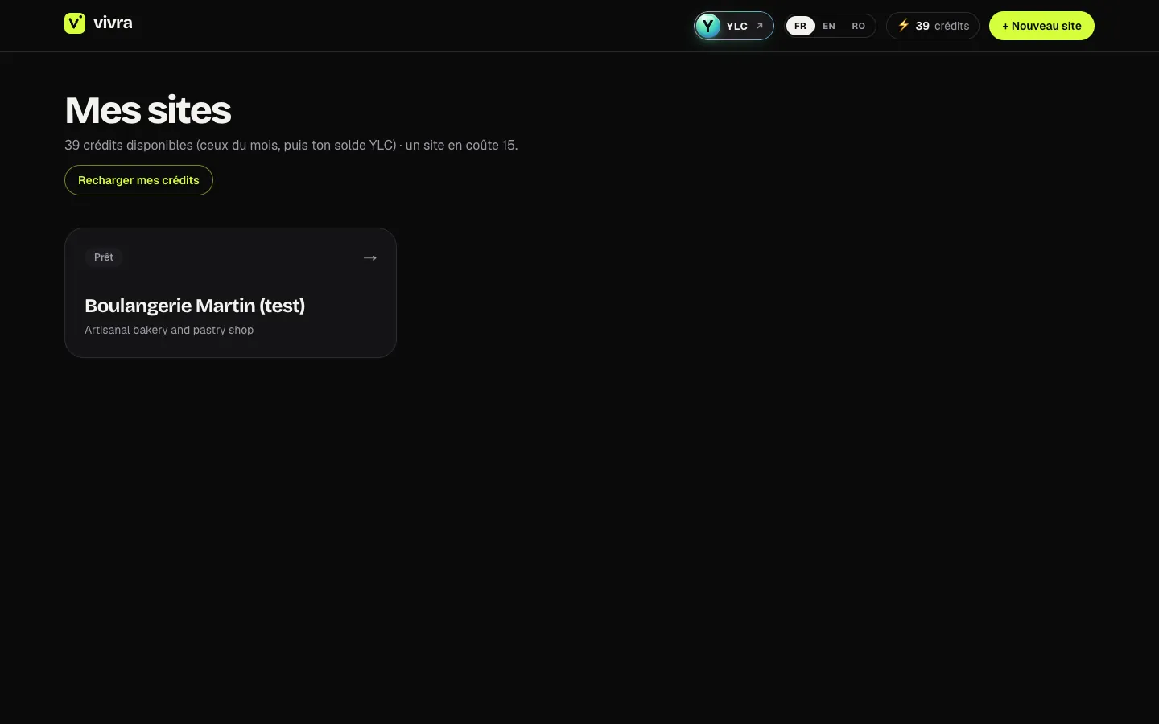
Task: Click the external arrow icon beside YLC
Action: click(760, 26)
